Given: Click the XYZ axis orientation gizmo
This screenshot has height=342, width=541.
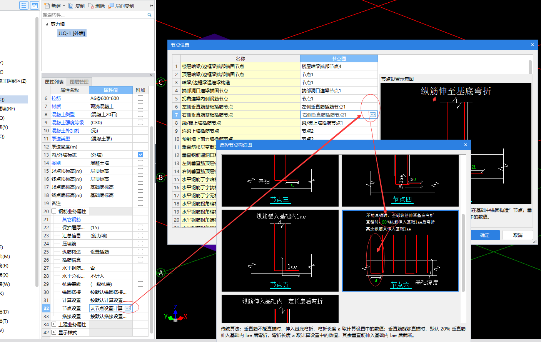Looking at the screenshot, I should coord(175,315).
